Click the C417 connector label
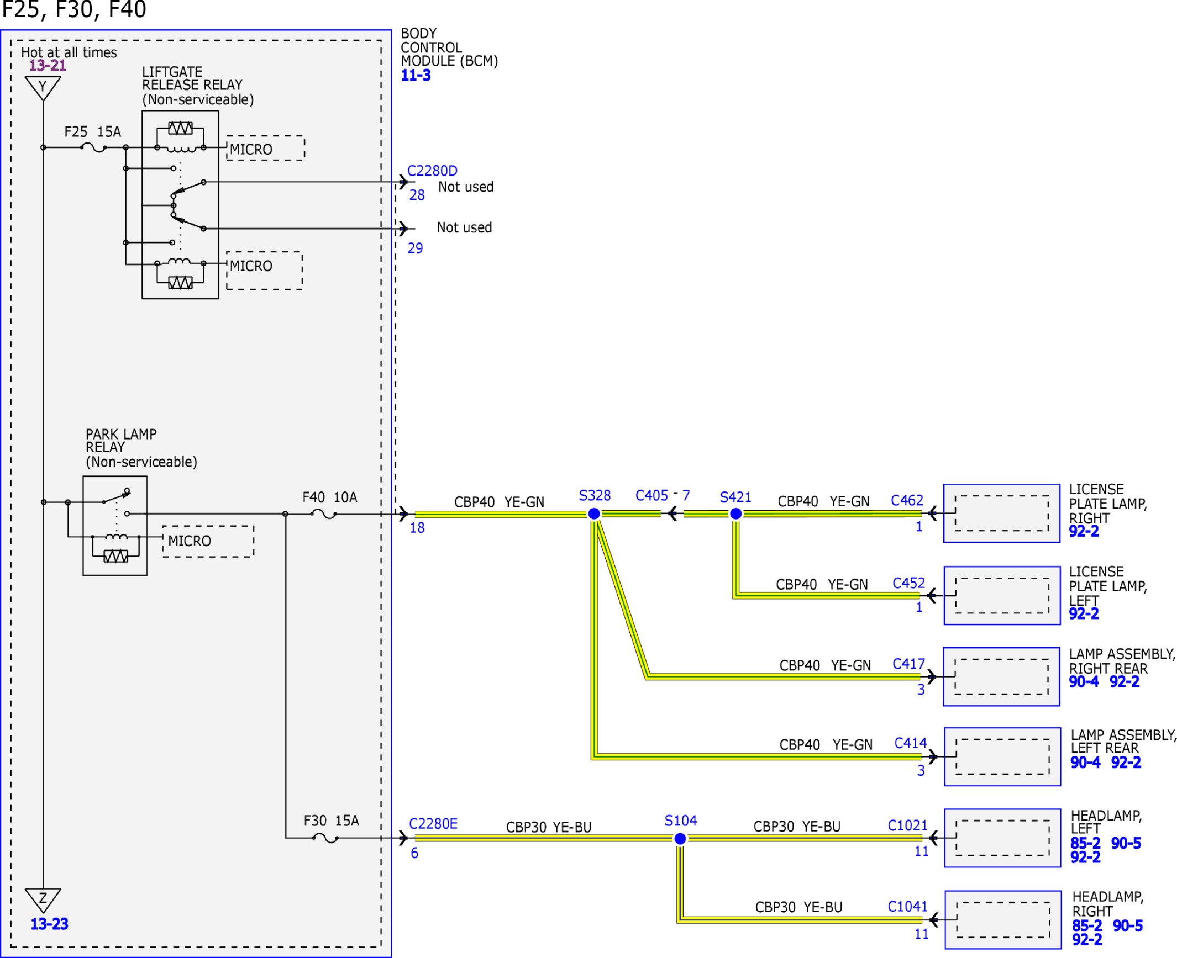The height and width of the screenshot is (958, 1177). pos(908,664)
